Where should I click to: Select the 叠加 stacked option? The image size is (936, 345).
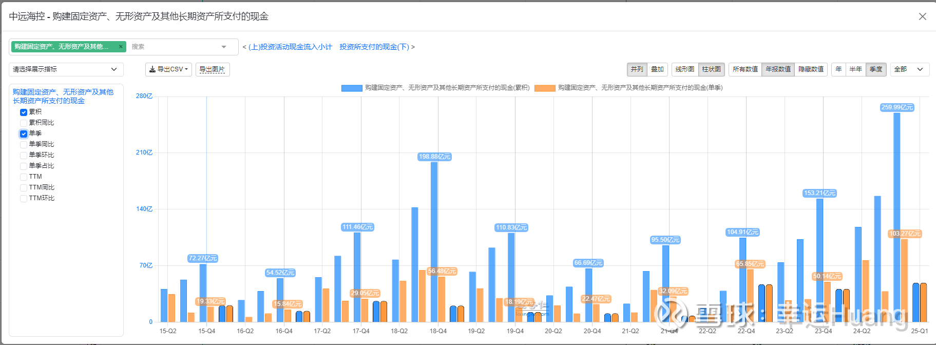[x=657, y=69]
